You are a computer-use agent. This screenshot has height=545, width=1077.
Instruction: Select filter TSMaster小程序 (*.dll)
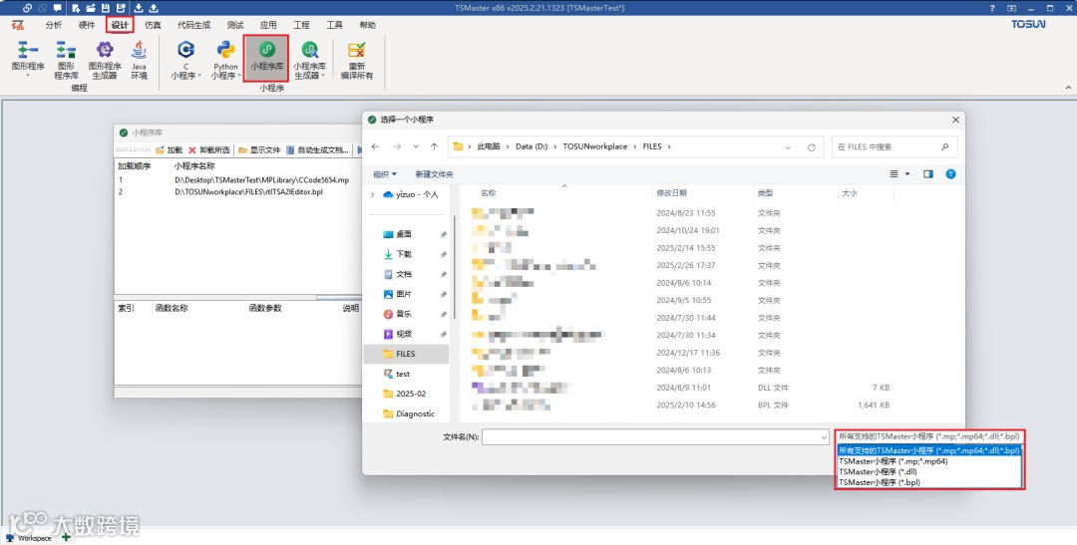(929, 471)
